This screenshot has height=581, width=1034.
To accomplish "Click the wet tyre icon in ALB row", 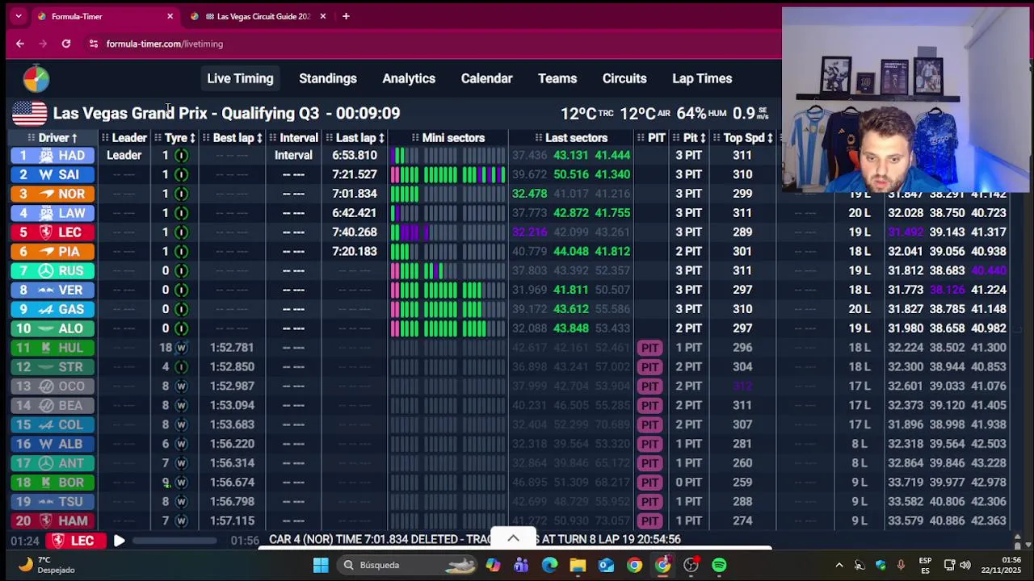I will pyautogui.click(x=181, y=444).
